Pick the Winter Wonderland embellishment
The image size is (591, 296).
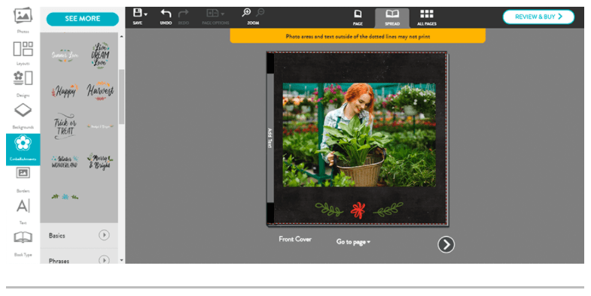65,162
